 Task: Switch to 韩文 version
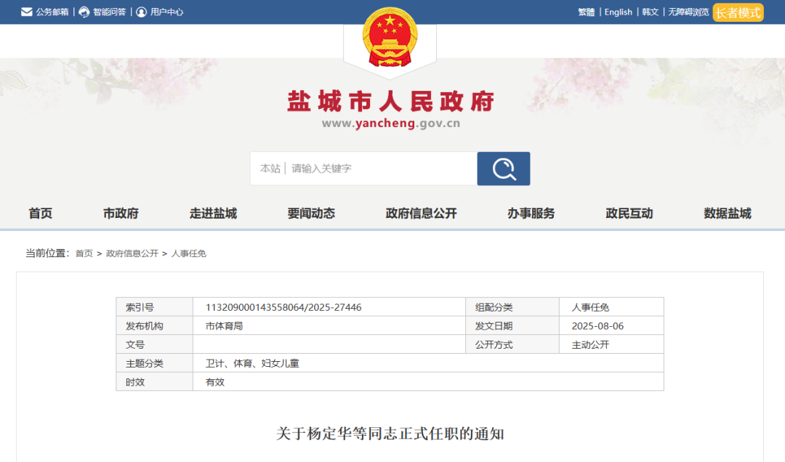(651, 12)
